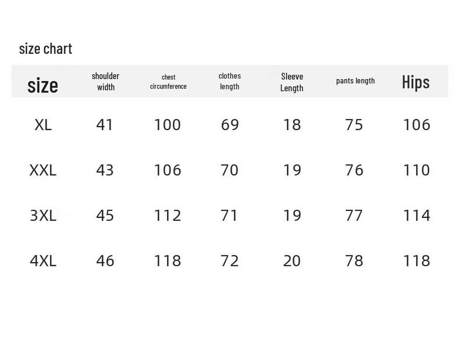460x345 pixels.
Task: Click the 3XL chest circumference value 112
Action: click(x=168, y=215)
